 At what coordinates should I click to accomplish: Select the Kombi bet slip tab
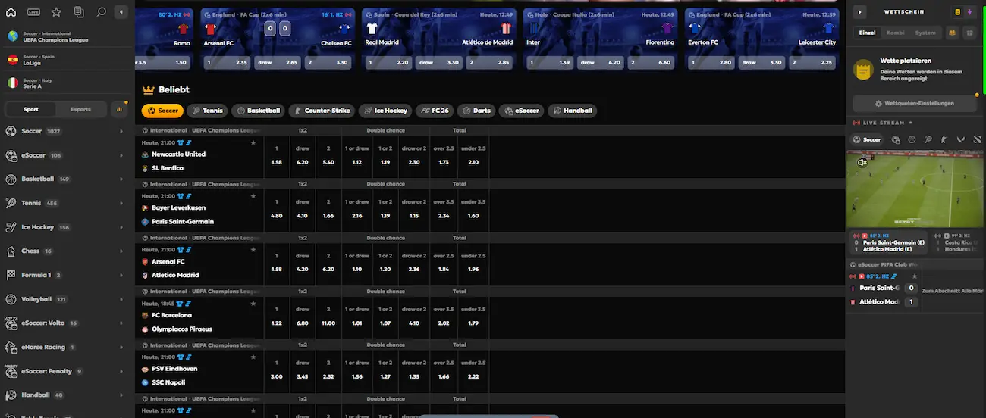(895, 33)
